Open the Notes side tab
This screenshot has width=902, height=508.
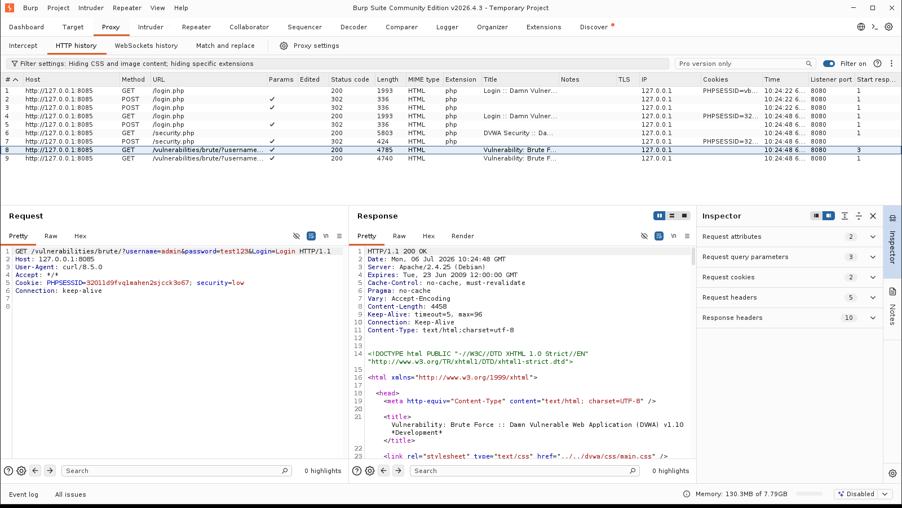892,309
